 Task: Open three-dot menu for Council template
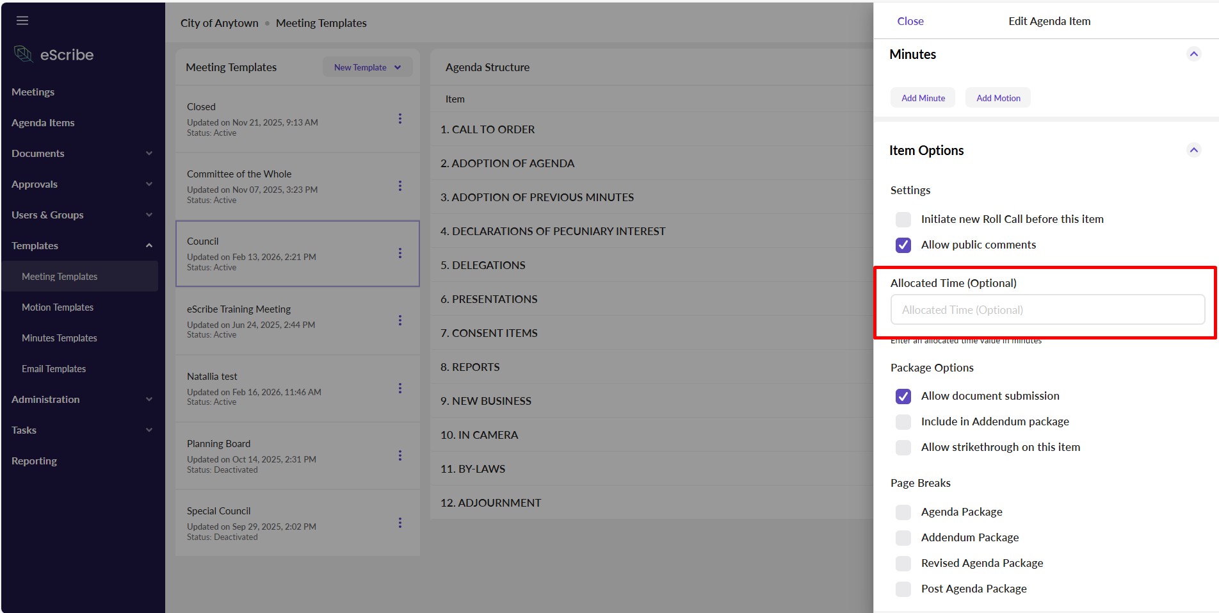pyautogui.click(x=400, y=253)
